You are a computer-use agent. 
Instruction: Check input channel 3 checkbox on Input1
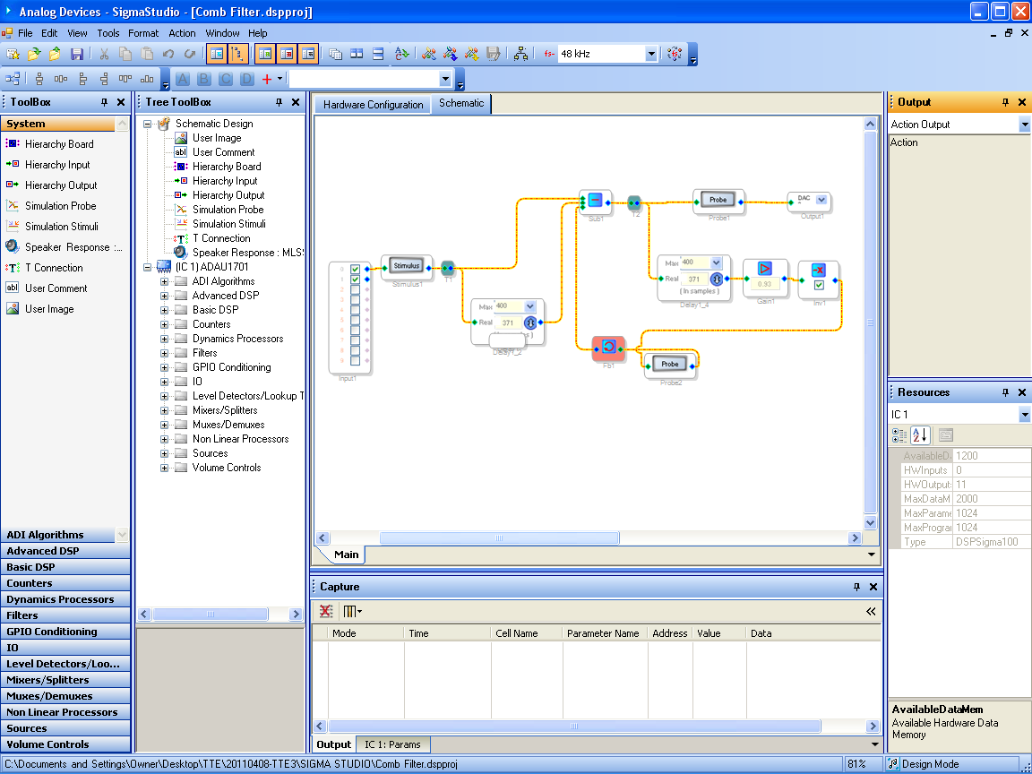coord(356,299)
